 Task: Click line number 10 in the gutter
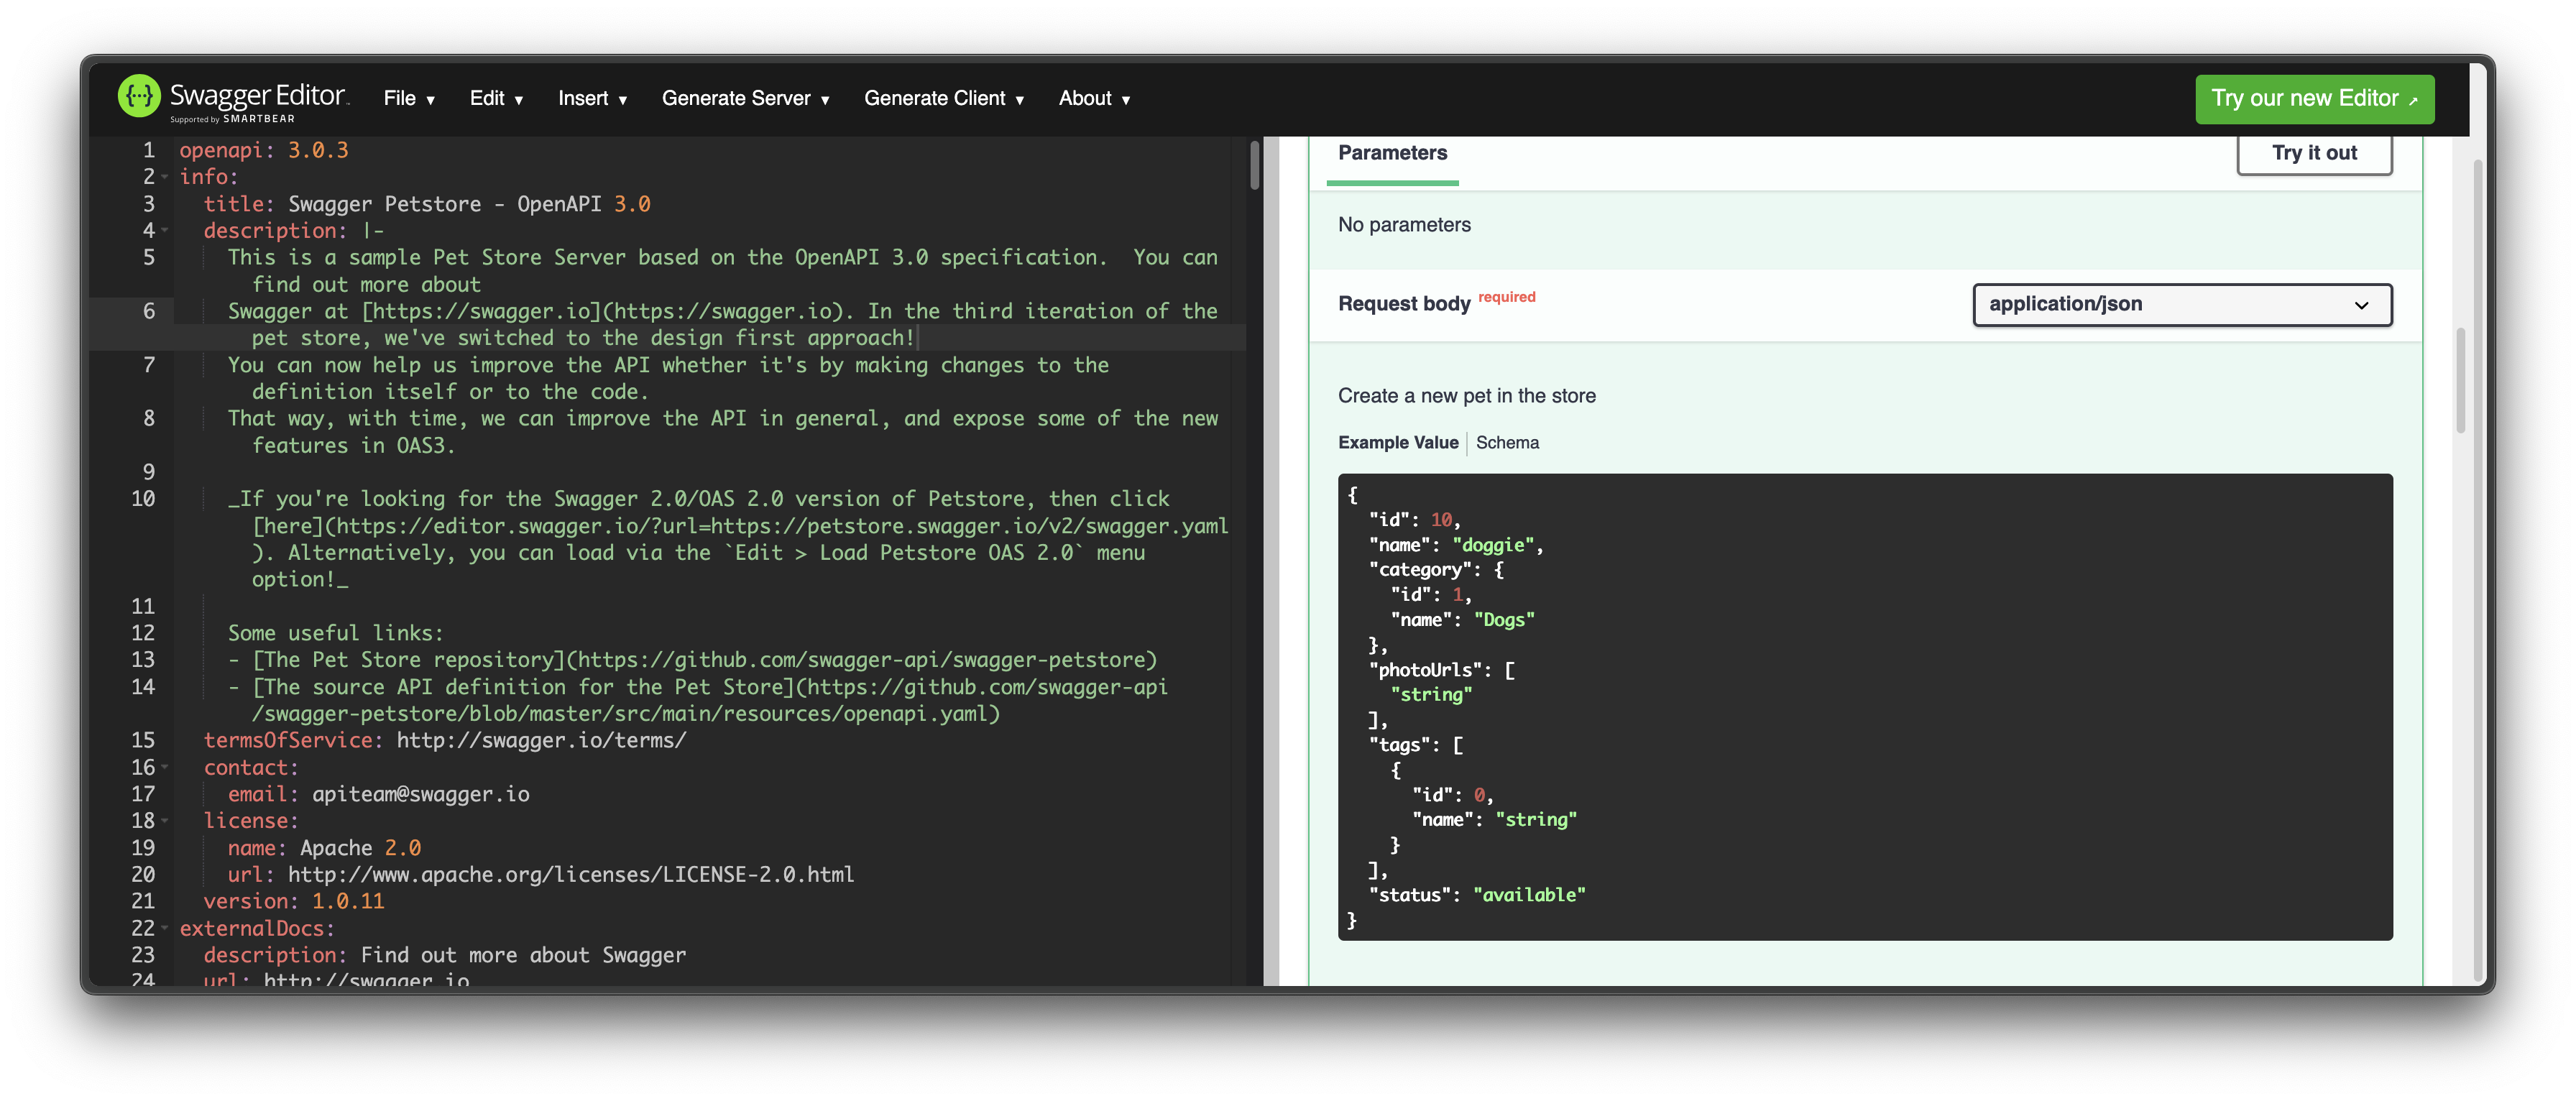pos(143,499)
